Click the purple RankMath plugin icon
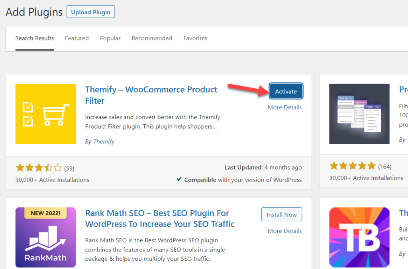 [45, 237]
